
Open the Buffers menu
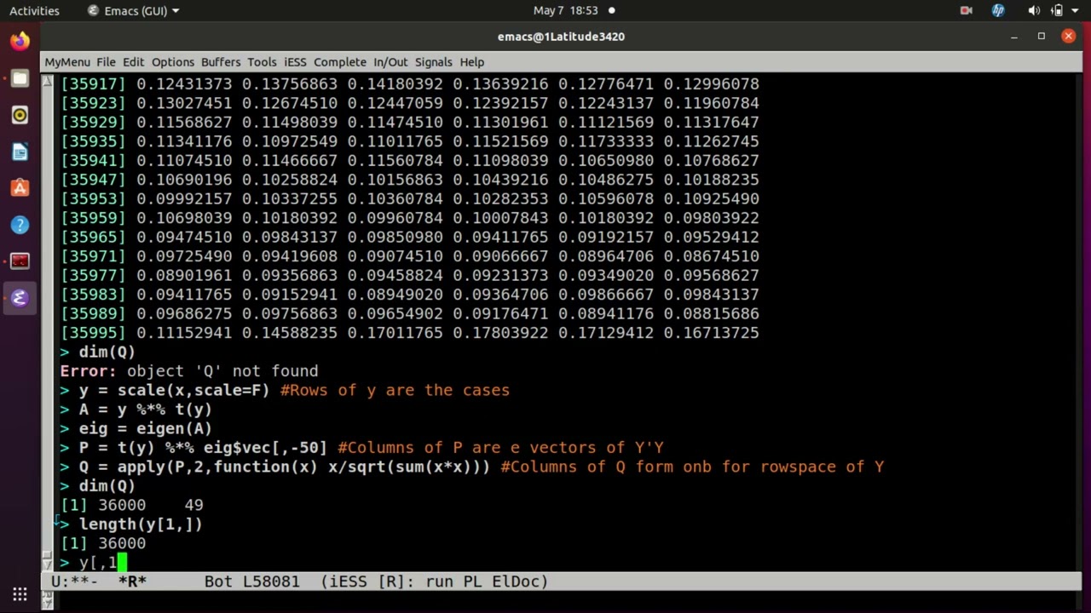point(221,62)
